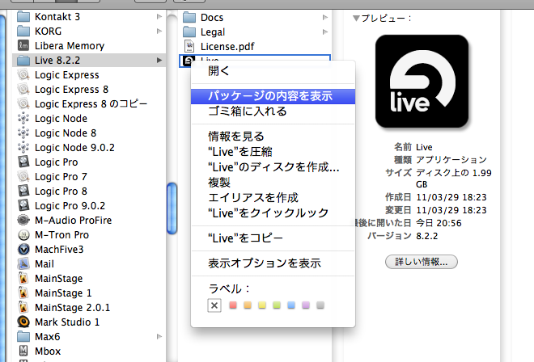Apply the green label color
The image size is (534, 362).
(x=277, y=305)
